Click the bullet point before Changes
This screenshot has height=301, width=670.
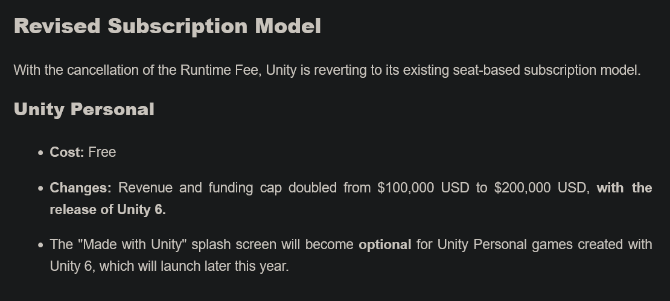click(x=40, y=188)
